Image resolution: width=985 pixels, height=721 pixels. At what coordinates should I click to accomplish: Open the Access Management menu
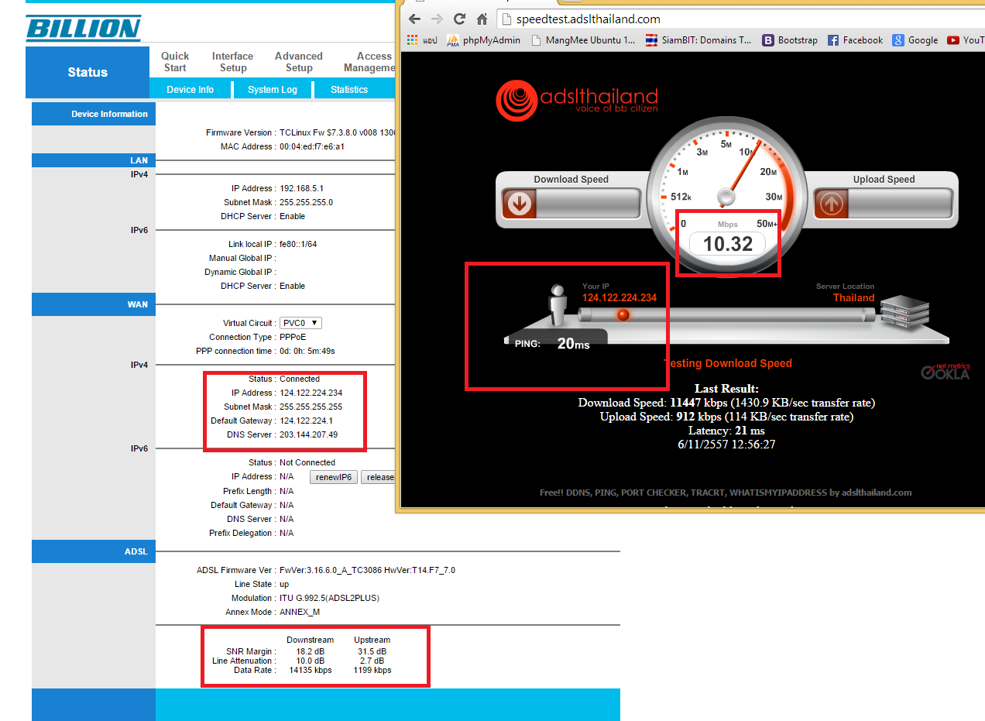[370, 62]
